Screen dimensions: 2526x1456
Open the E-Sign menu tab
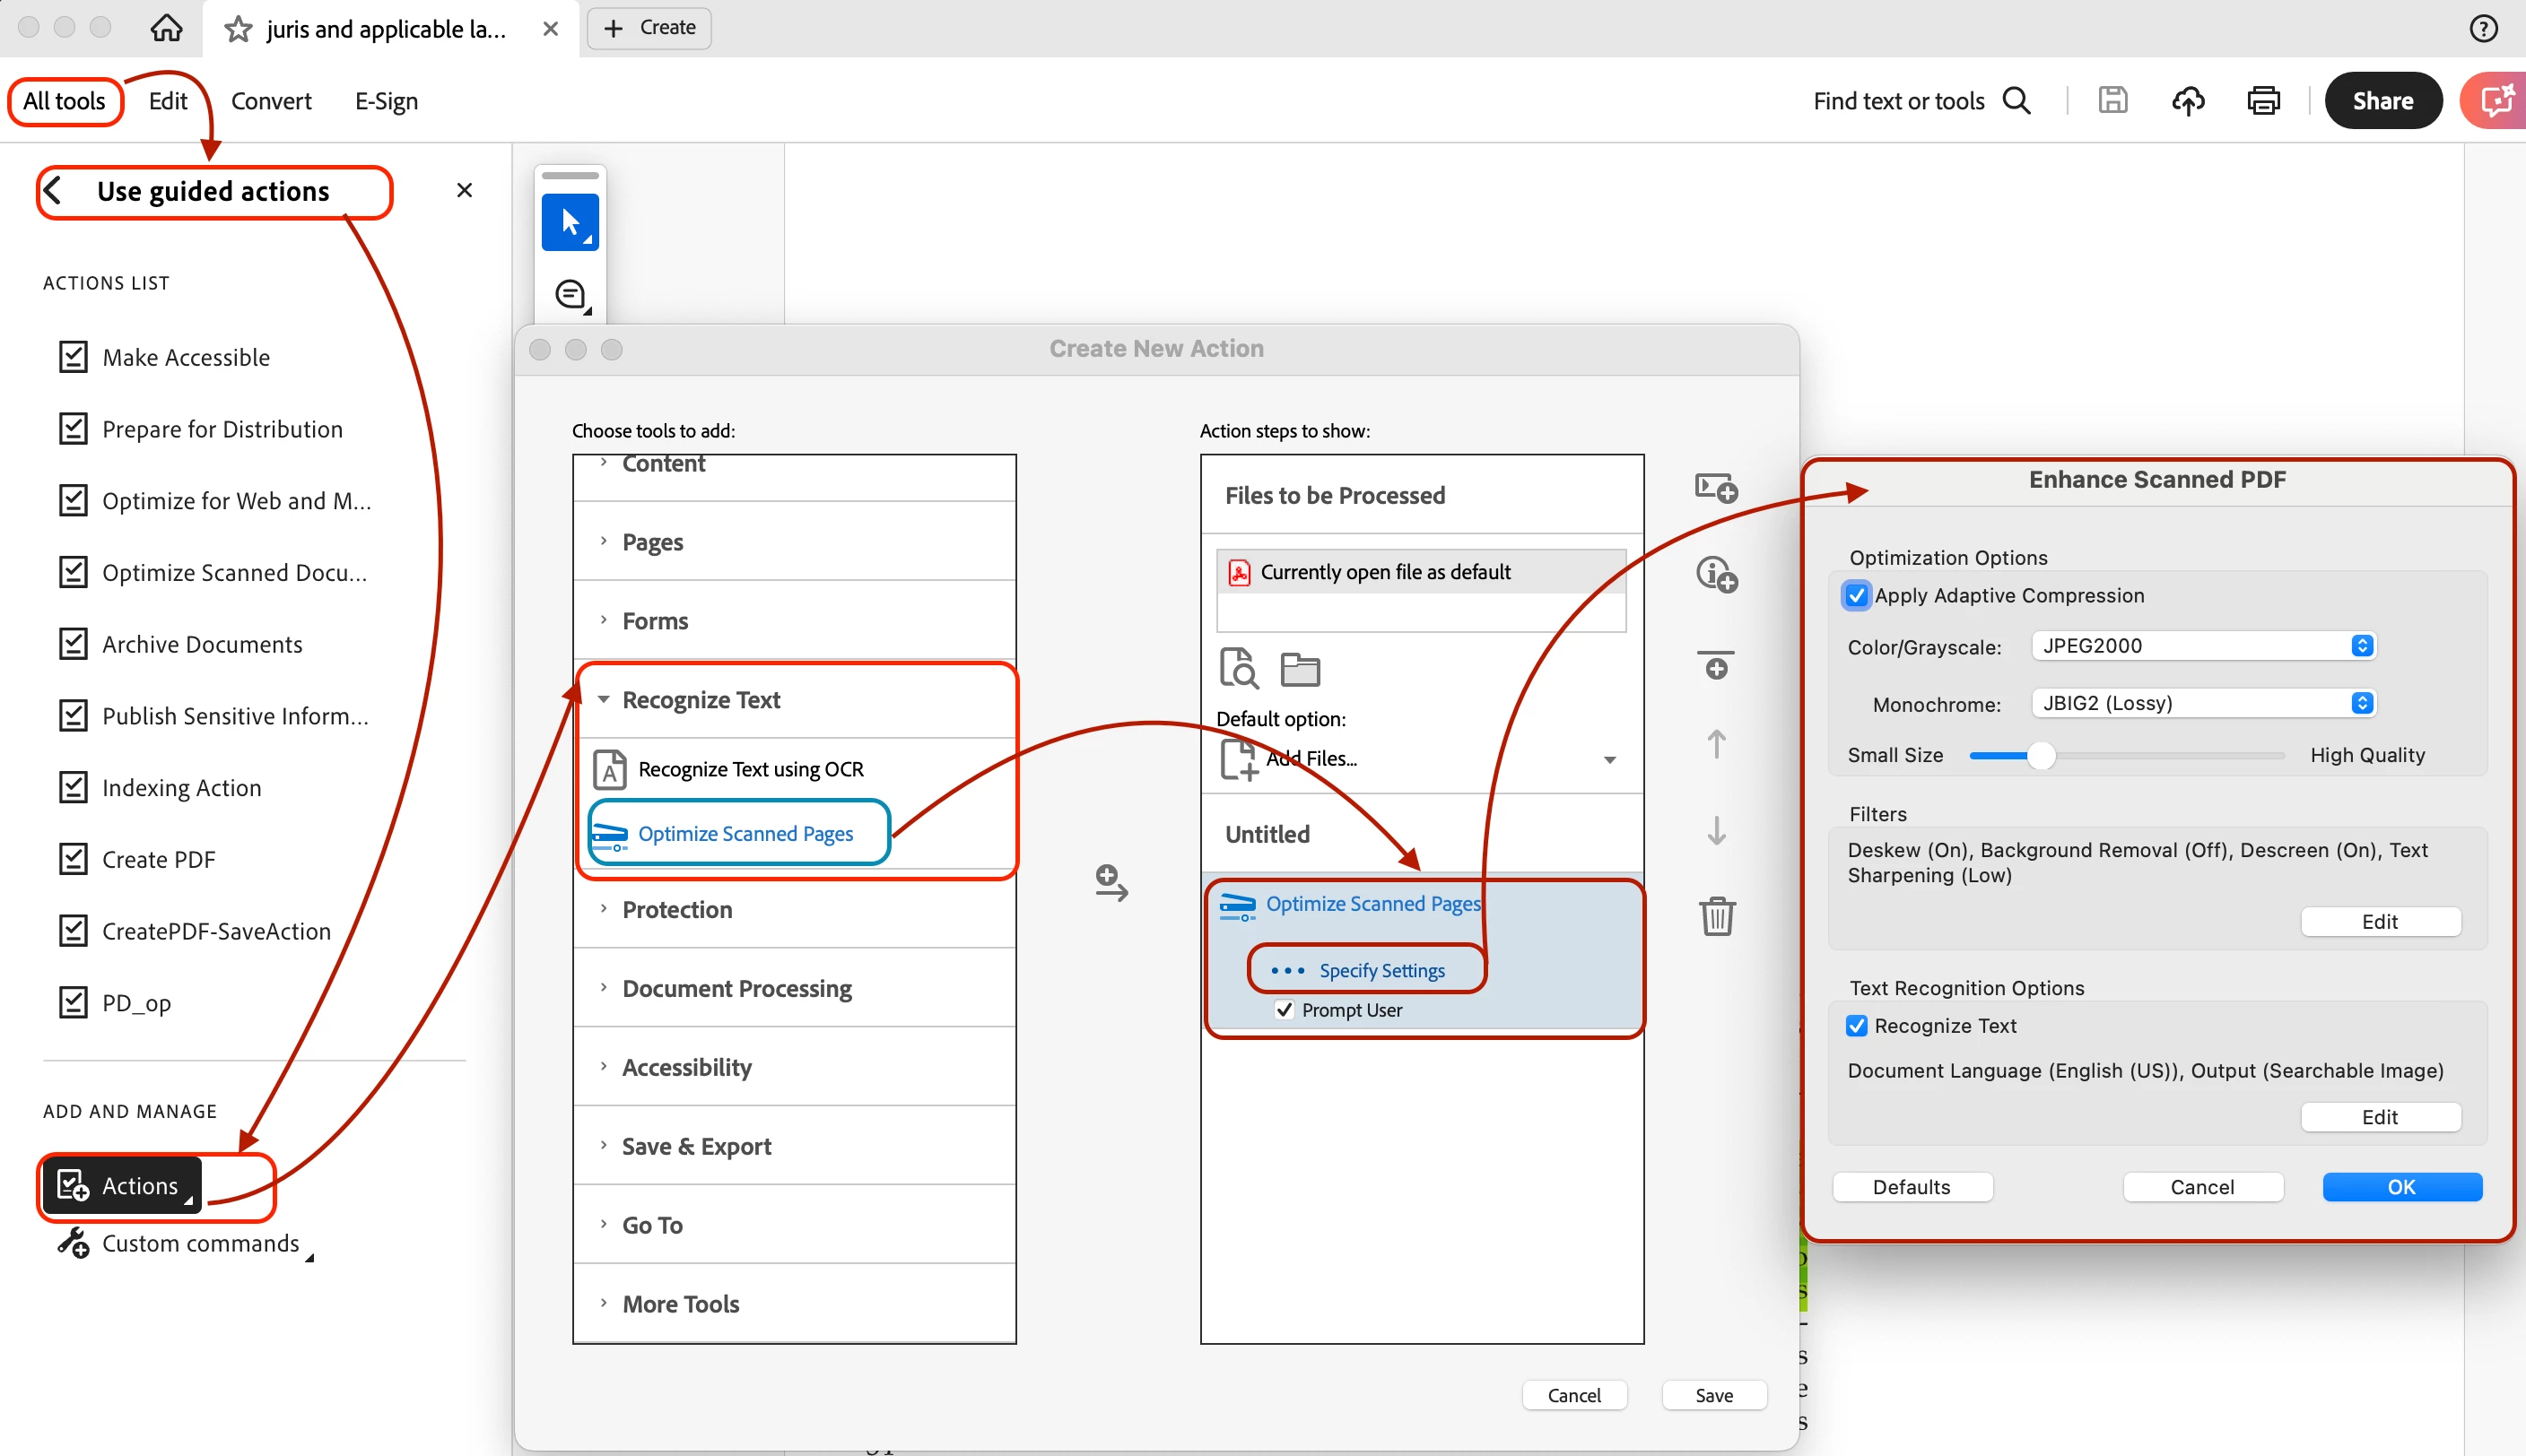(386, 101)
